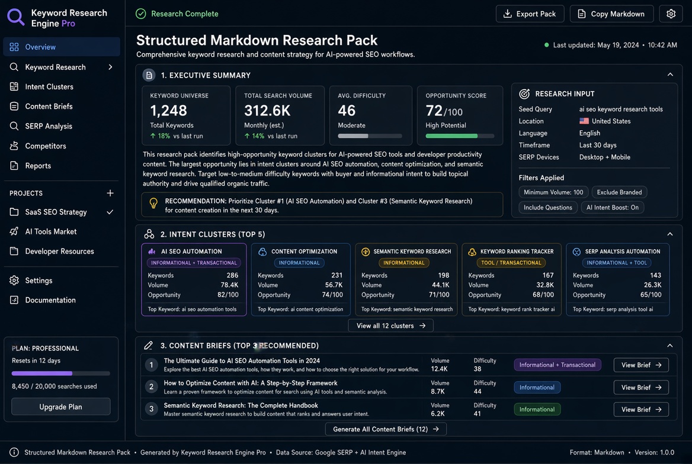Select the Content Optimization cluster card
This screenshot has width=692, height=464.
click(300, 279)
